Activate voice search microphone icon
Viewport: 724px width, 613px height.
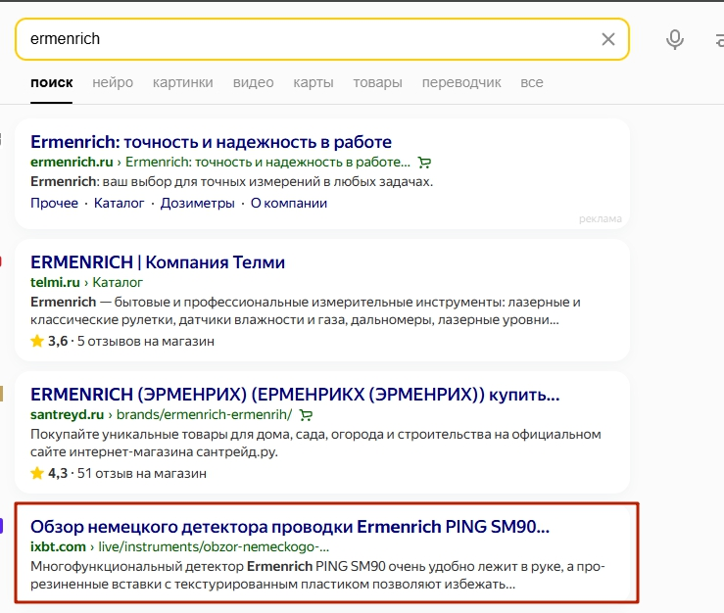coord(675,39)
